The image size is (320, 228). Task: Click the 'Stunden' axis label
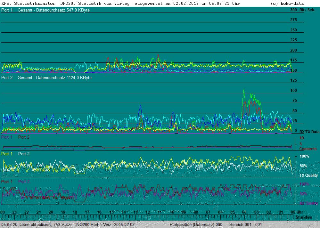[304, 217]
